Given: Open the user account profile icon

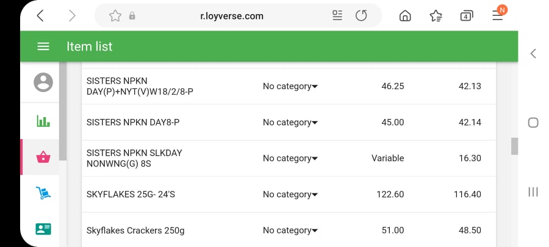Looking at the screenshot, I should click(43, 82).
